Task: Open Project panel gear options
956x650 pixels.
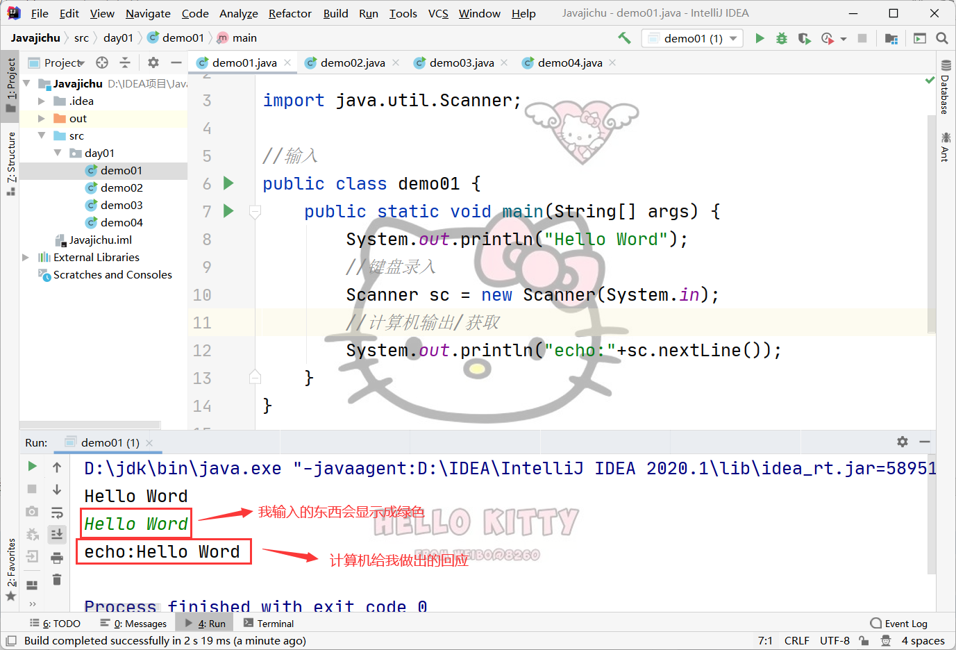Action: click(153, 62)
